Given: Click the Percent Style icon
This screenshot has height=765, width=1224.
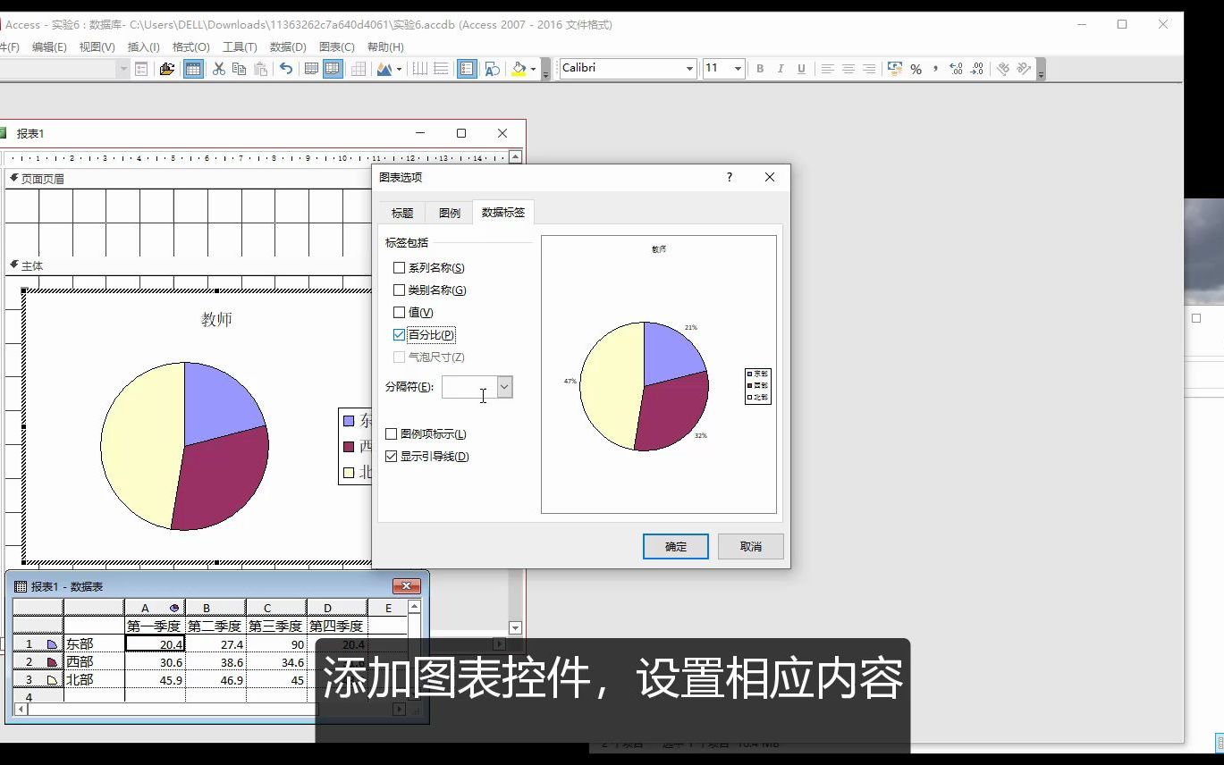Looking at the screenshot, I should click(916, 69).
